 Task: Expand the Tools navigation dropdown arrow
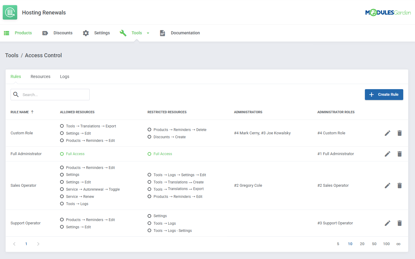pyautogui.click(x=148, y=33)
